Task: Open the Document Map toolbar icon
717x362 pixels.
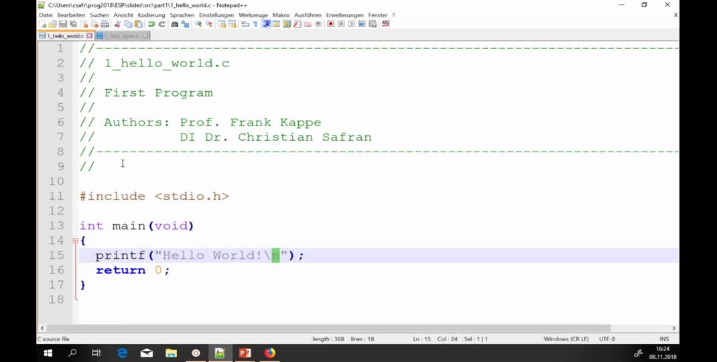Action: pos(287,23)
